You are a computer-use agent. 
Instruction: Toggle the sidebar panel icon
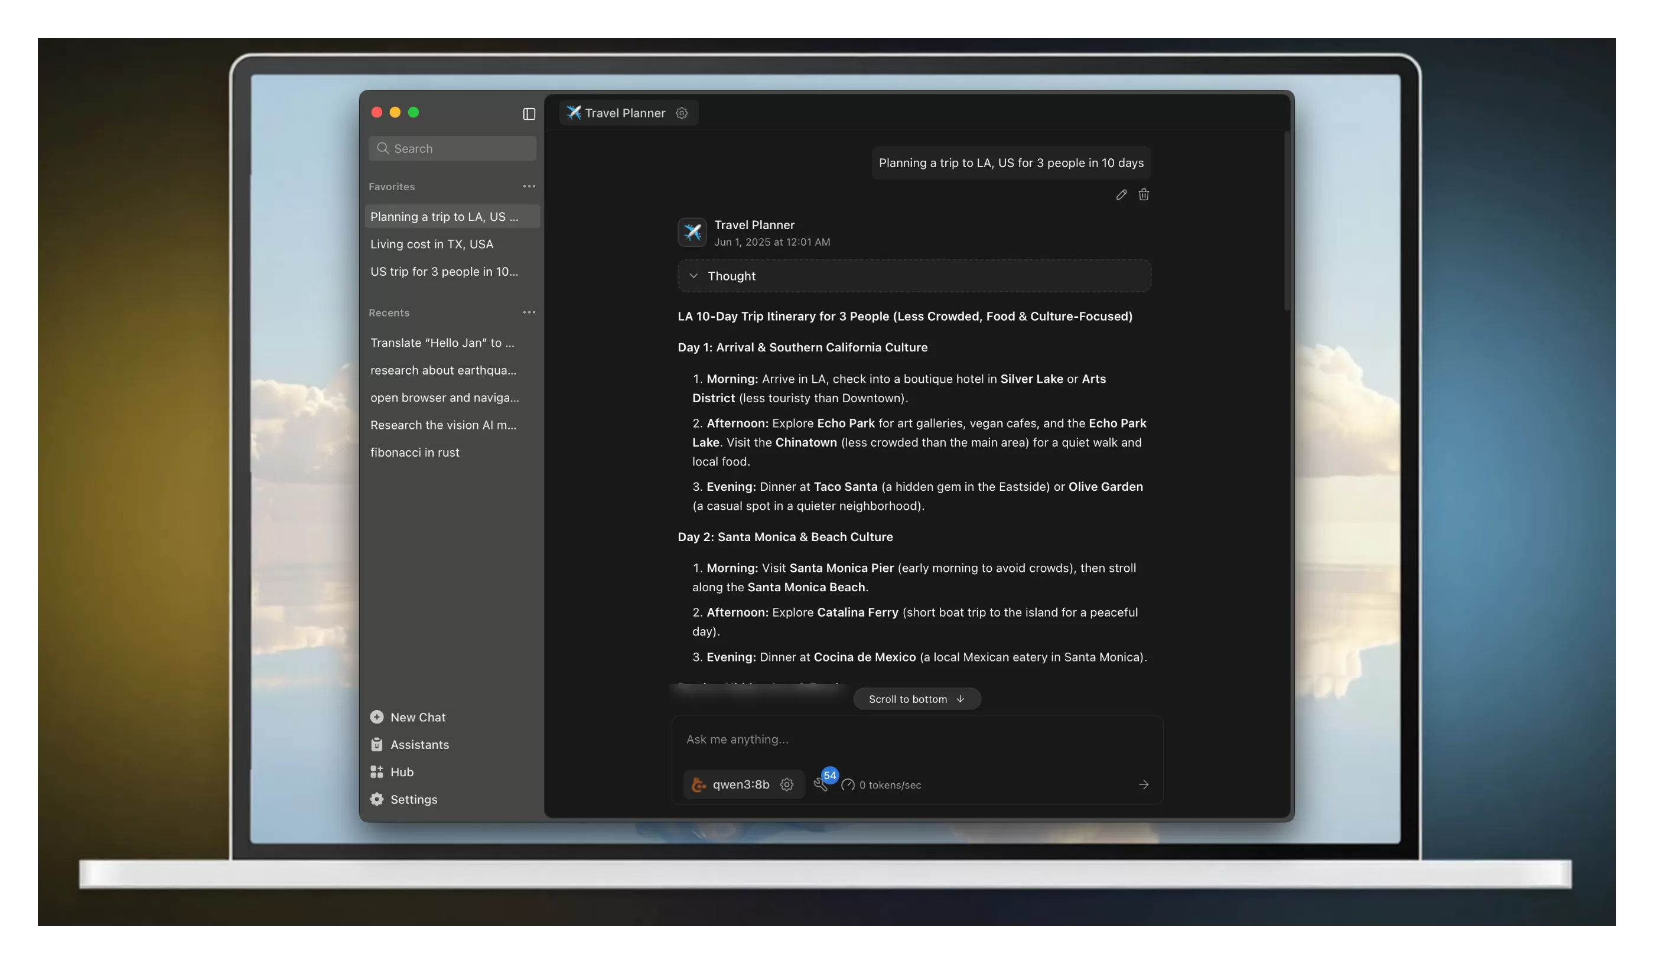coord(529,113)
